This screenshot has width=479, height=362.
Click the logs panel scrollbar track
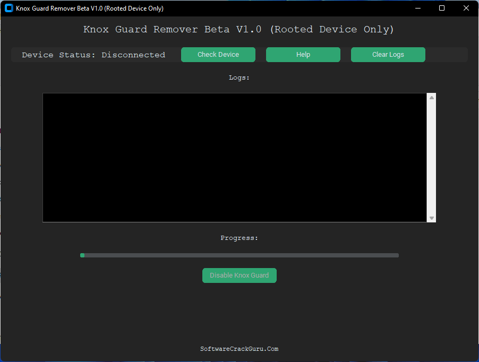431,159
